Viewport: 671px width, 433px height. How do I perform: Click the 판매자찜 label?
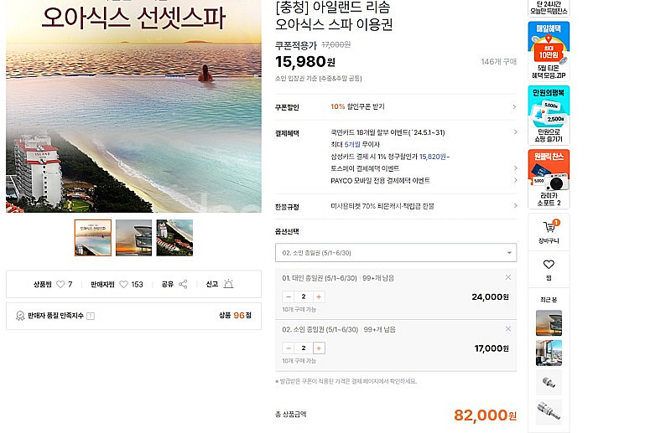102,284
